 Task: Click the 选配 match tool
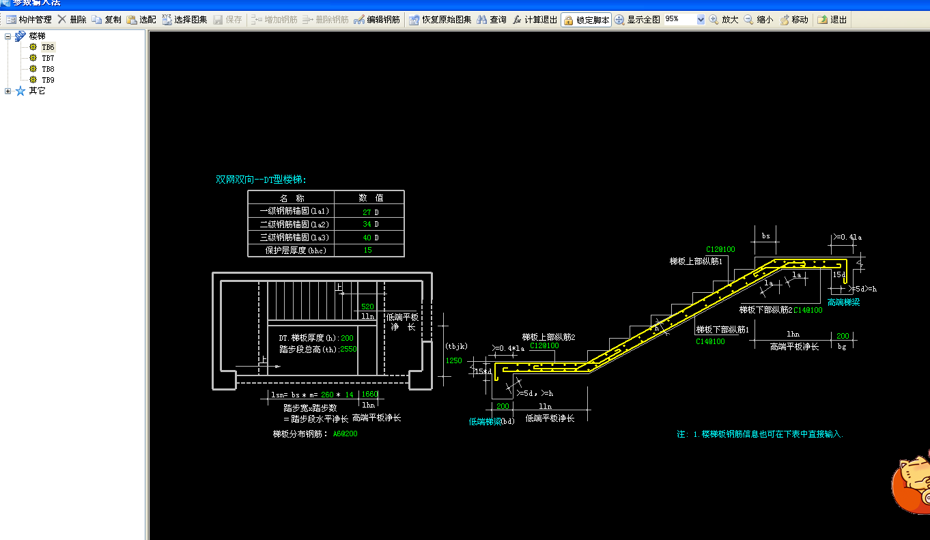141,20
